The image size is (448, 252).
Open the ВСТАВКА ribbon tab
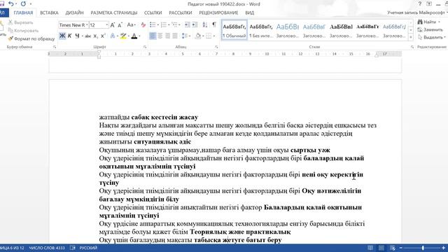(49, 13)
